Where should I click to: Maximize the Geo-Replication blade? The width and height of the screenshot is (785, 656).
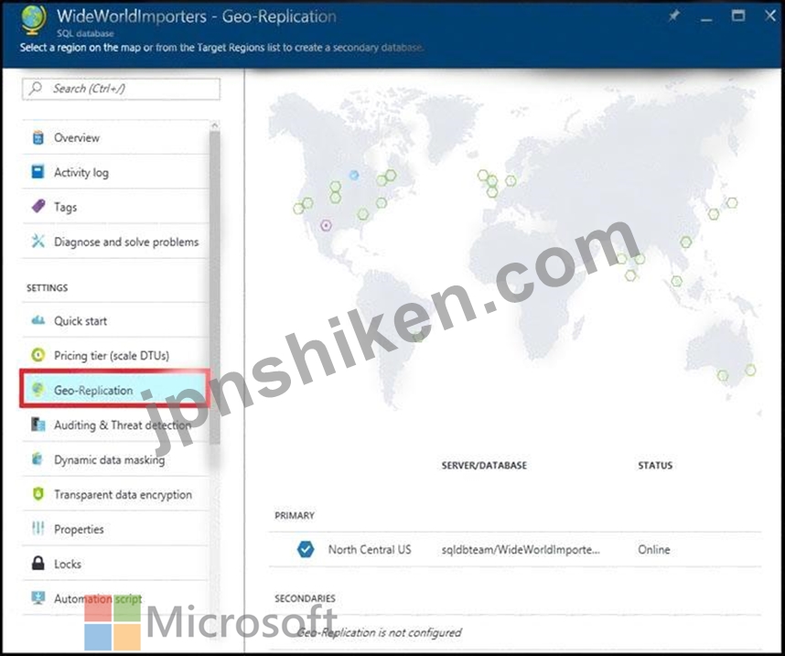[738, 16]
